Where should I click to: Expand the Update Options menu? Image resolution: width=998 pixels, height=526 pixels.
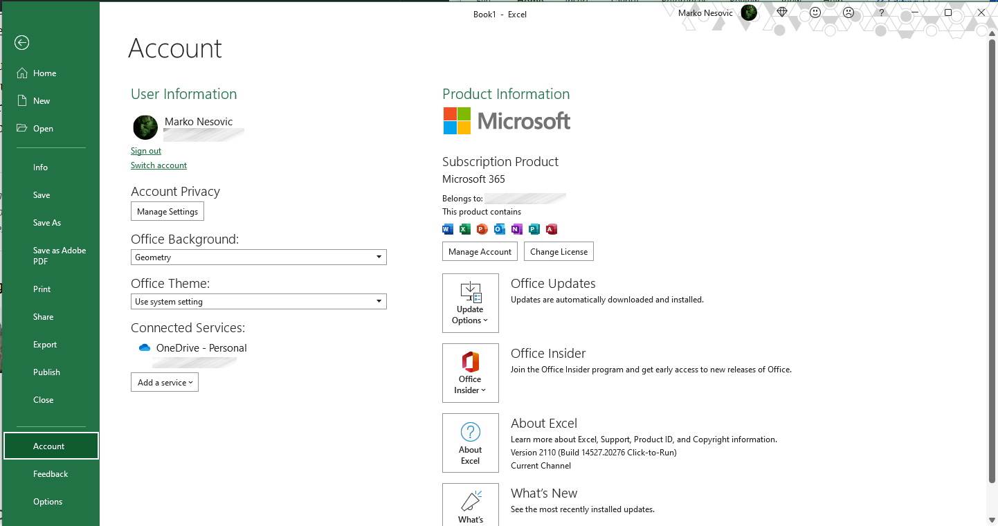click(470, 303)
